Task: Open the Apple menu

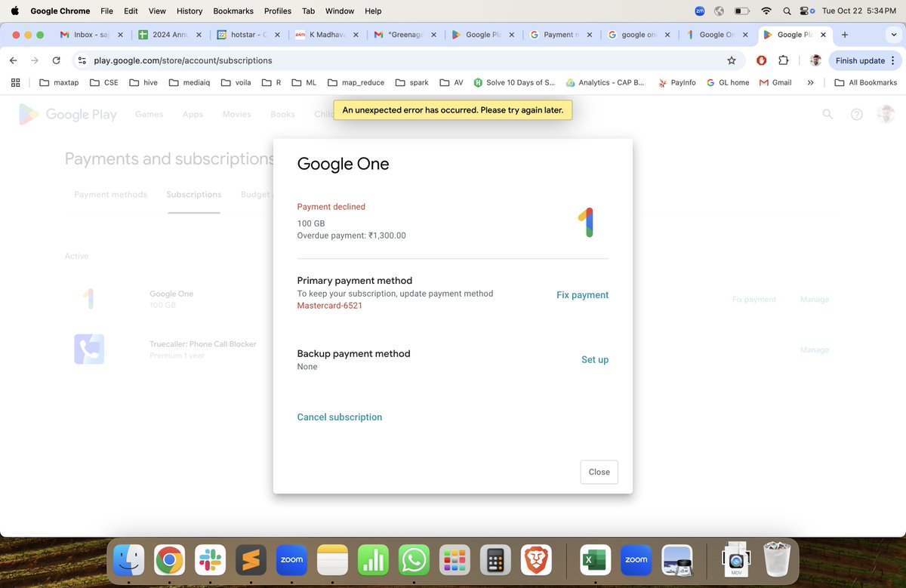Action: point(14,11)
